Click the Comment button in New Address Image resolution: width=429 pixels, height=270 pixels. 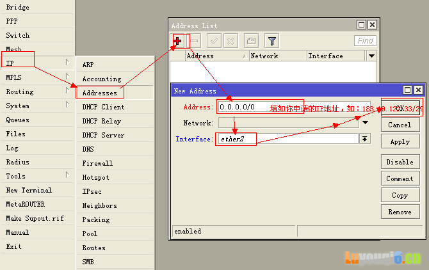click(400, 179)
